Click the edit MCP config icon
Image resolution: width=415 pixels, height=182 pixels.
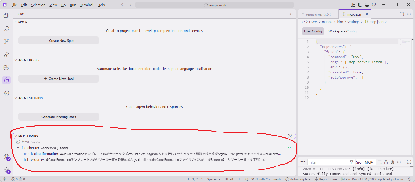[290, 136]
